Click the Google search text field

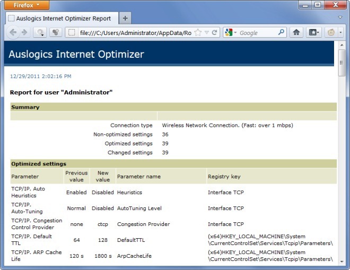point(258,33)
